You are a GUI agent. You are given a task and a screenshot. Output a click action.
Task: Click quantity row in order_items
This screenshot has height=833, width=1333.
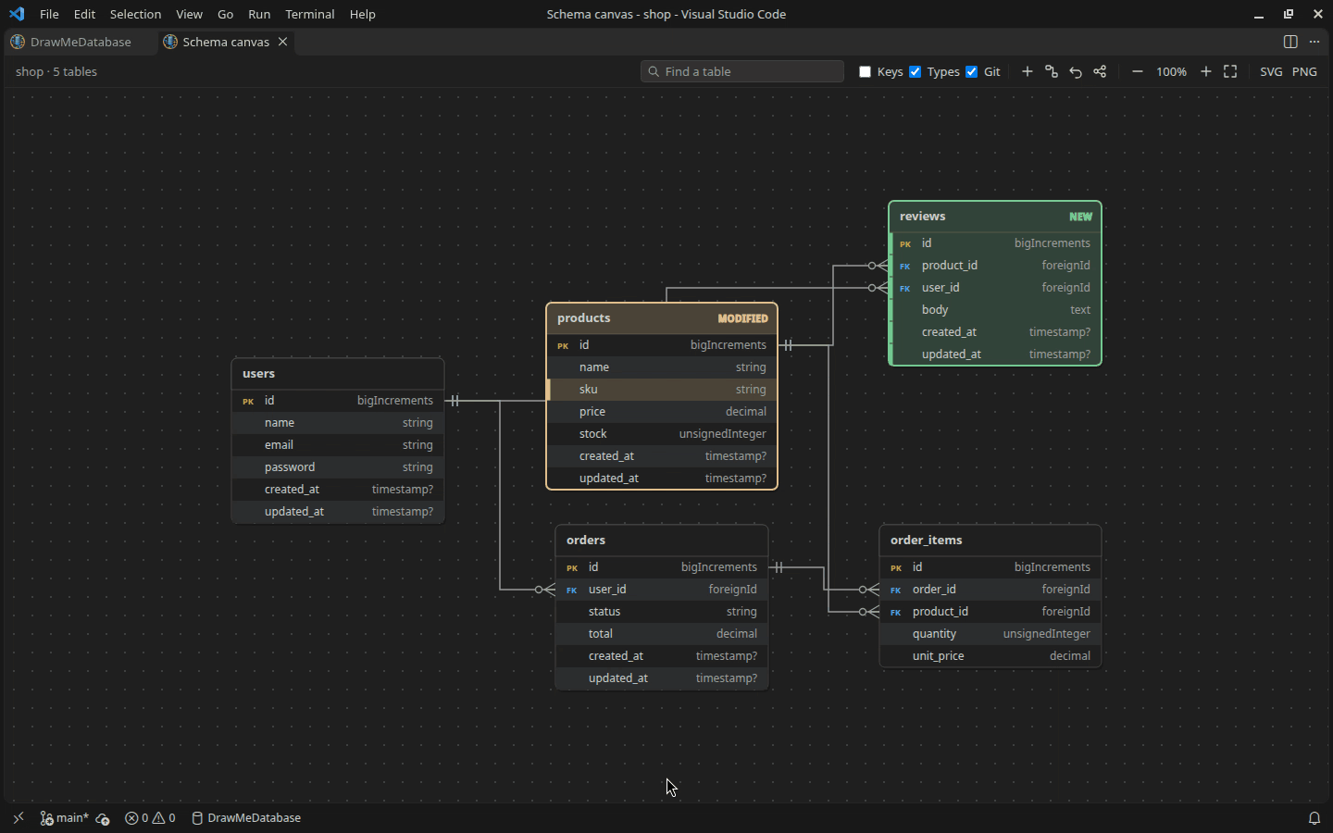990,634
